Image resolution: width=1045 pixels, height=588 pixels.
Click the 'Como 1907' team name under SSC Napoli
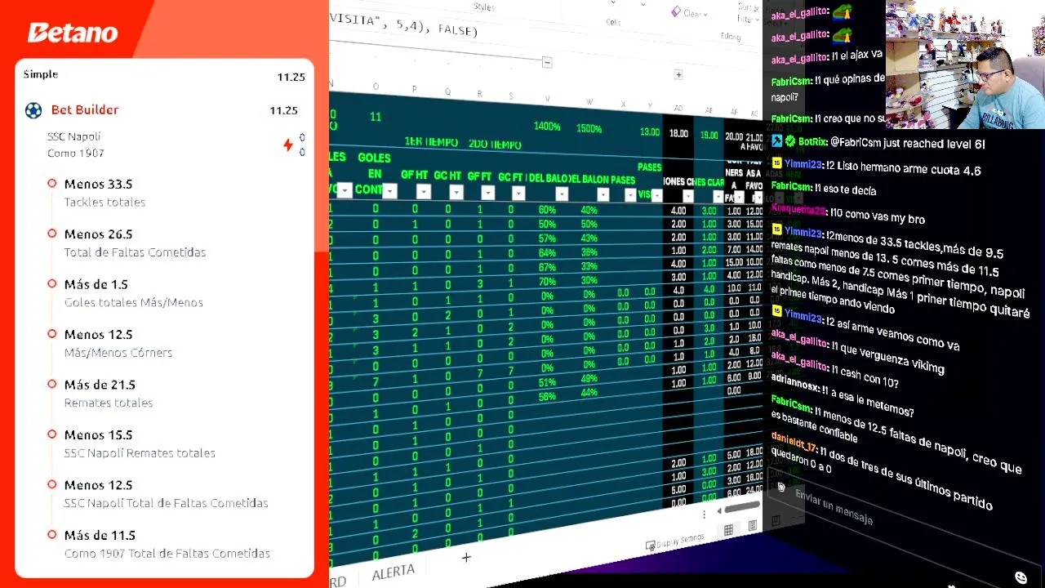(x=76, y=153)
